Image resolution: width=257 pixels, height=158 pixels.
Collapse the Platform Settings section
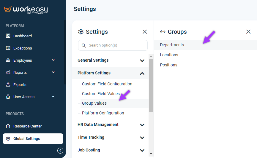(x=142, y=73)
